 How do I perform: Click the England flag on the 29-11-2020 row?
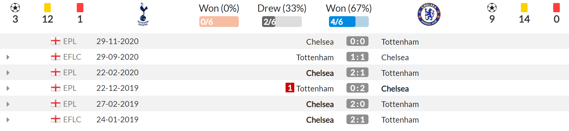[55, 41]
